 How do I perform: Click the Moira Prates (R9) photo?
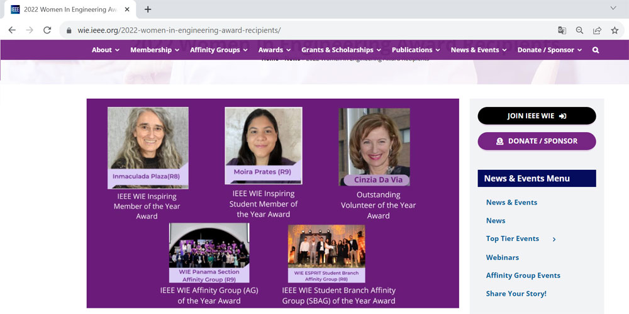pos(264,146)
